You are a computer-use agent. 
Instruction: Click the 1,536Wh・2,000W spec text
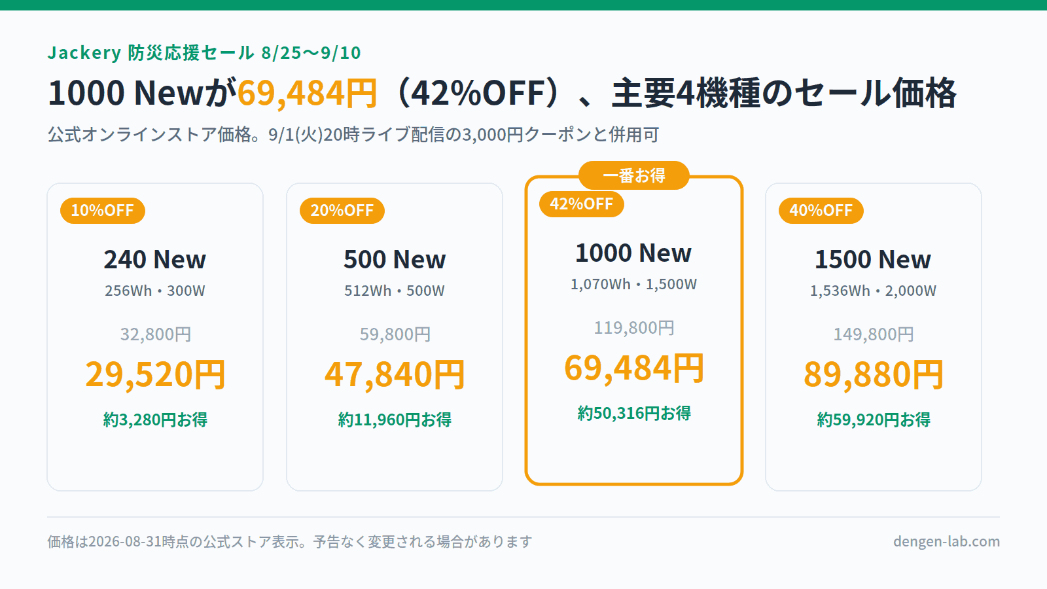(873, 291)
